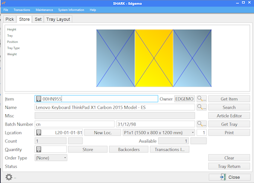Click the door-arrow icon on the Close button
The height and width of the screenshot is (183, 254).
[223, 177]
